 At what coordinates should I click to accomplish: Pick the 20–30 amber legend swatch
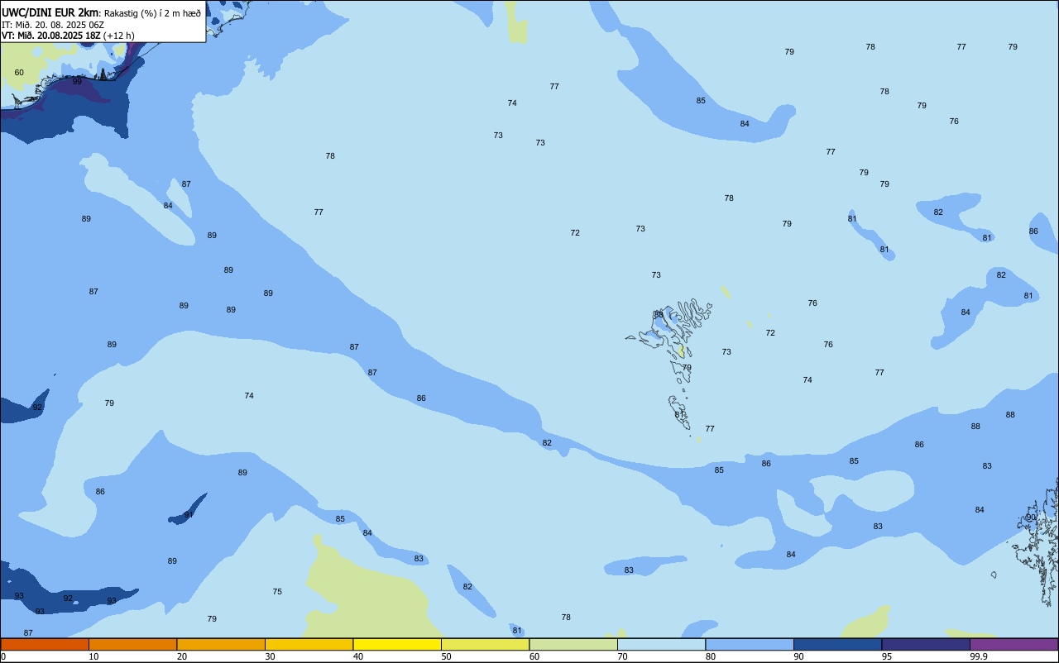click(221, 644)
